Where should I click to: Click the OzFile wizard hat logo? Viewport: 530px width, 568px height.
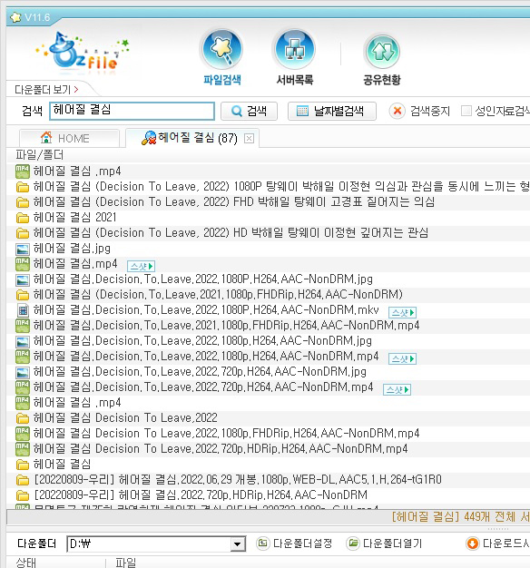click(83, 53)
